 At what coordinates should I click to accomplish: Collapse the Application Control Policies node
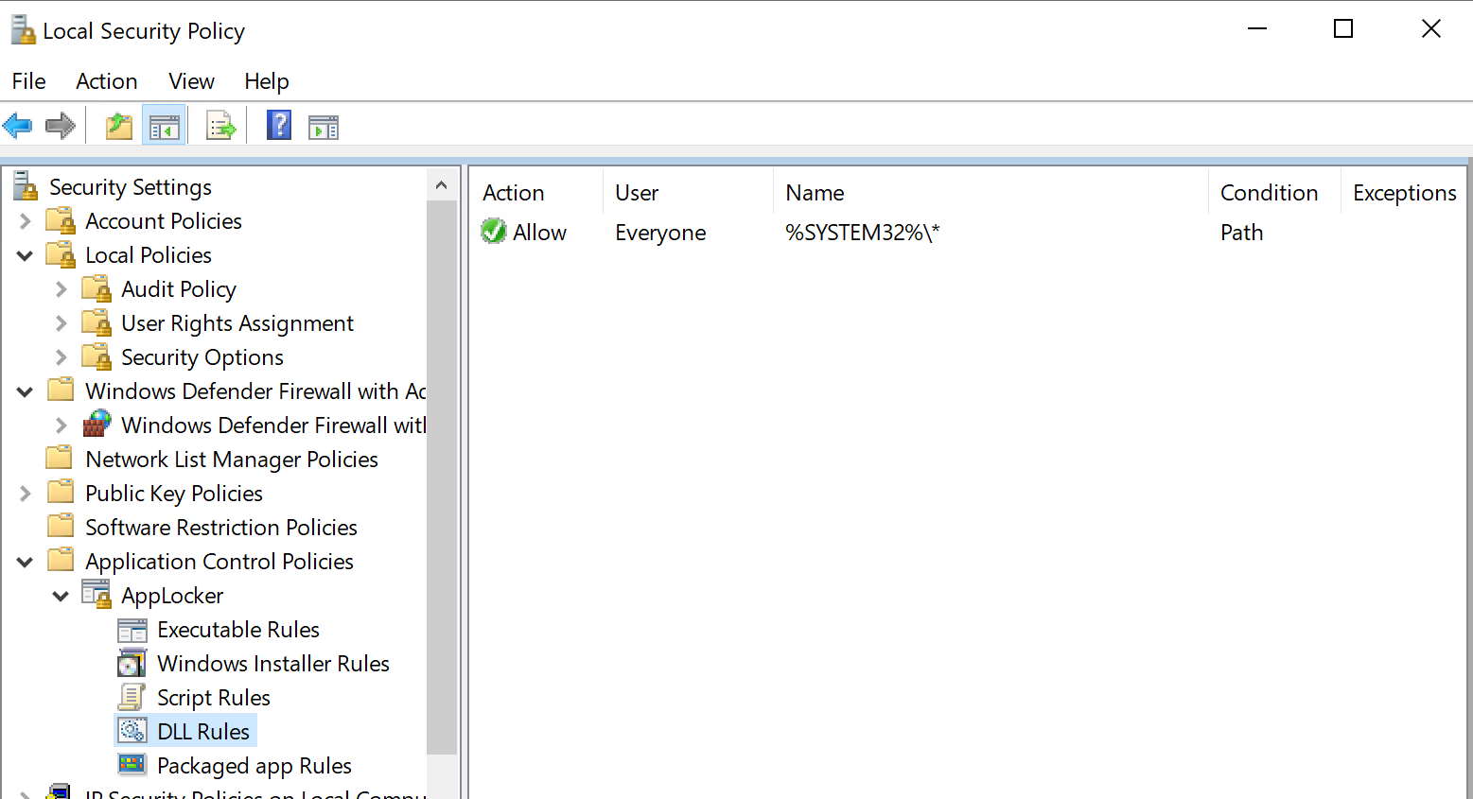click(x=26, y=562)
